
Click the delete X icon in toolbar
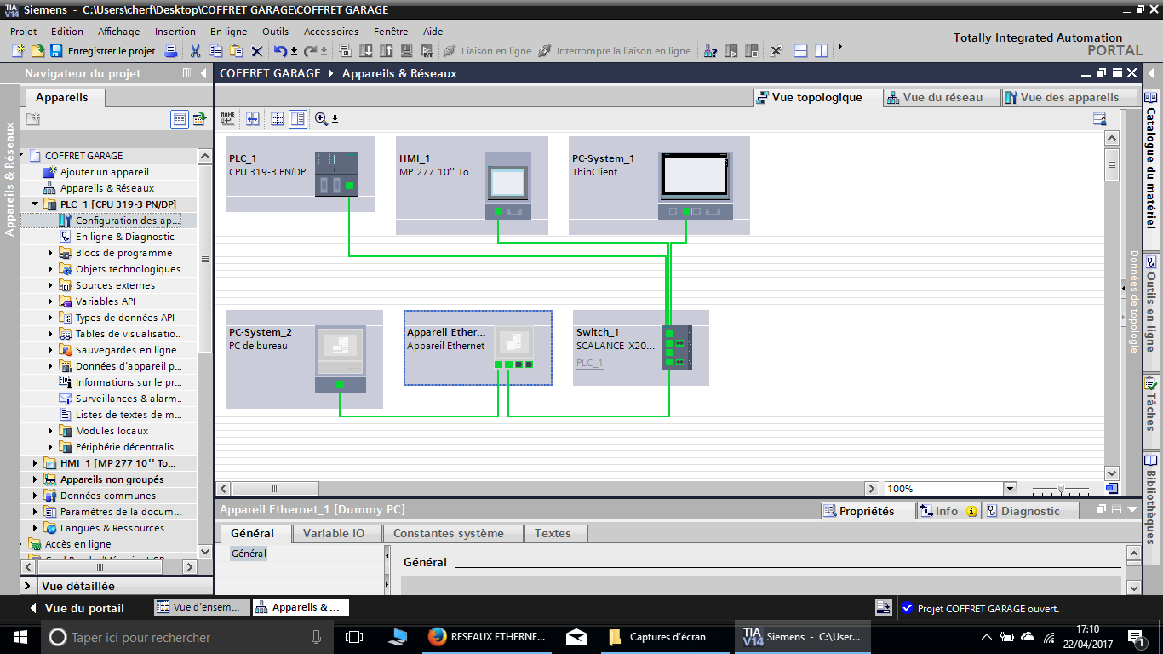(256, 51)
